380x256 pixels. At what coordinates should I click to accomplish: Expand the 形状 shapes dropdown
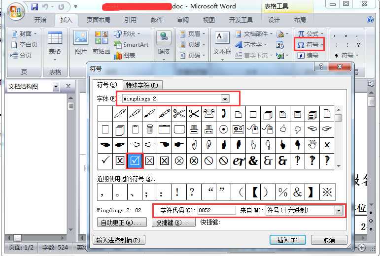pyautogui.click(x=139, y=33)
